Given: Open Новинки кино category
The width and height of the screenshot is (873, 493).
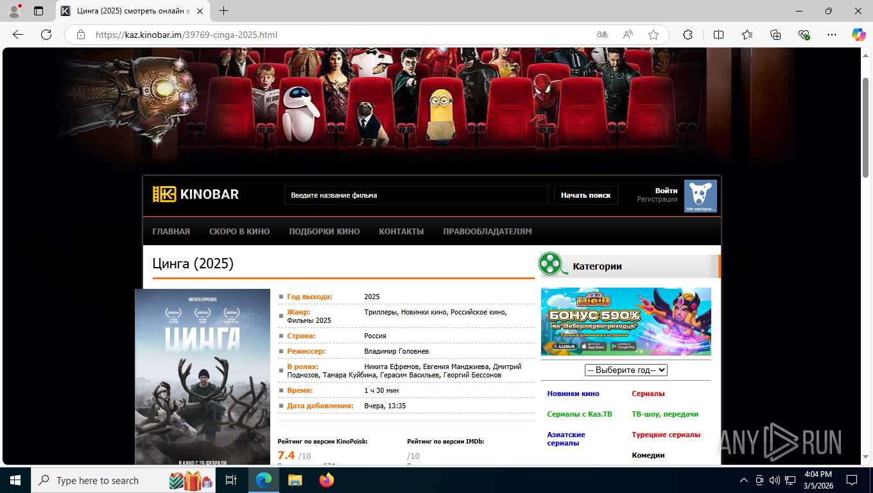Looking at the screenshot, I should click(573, 394).
